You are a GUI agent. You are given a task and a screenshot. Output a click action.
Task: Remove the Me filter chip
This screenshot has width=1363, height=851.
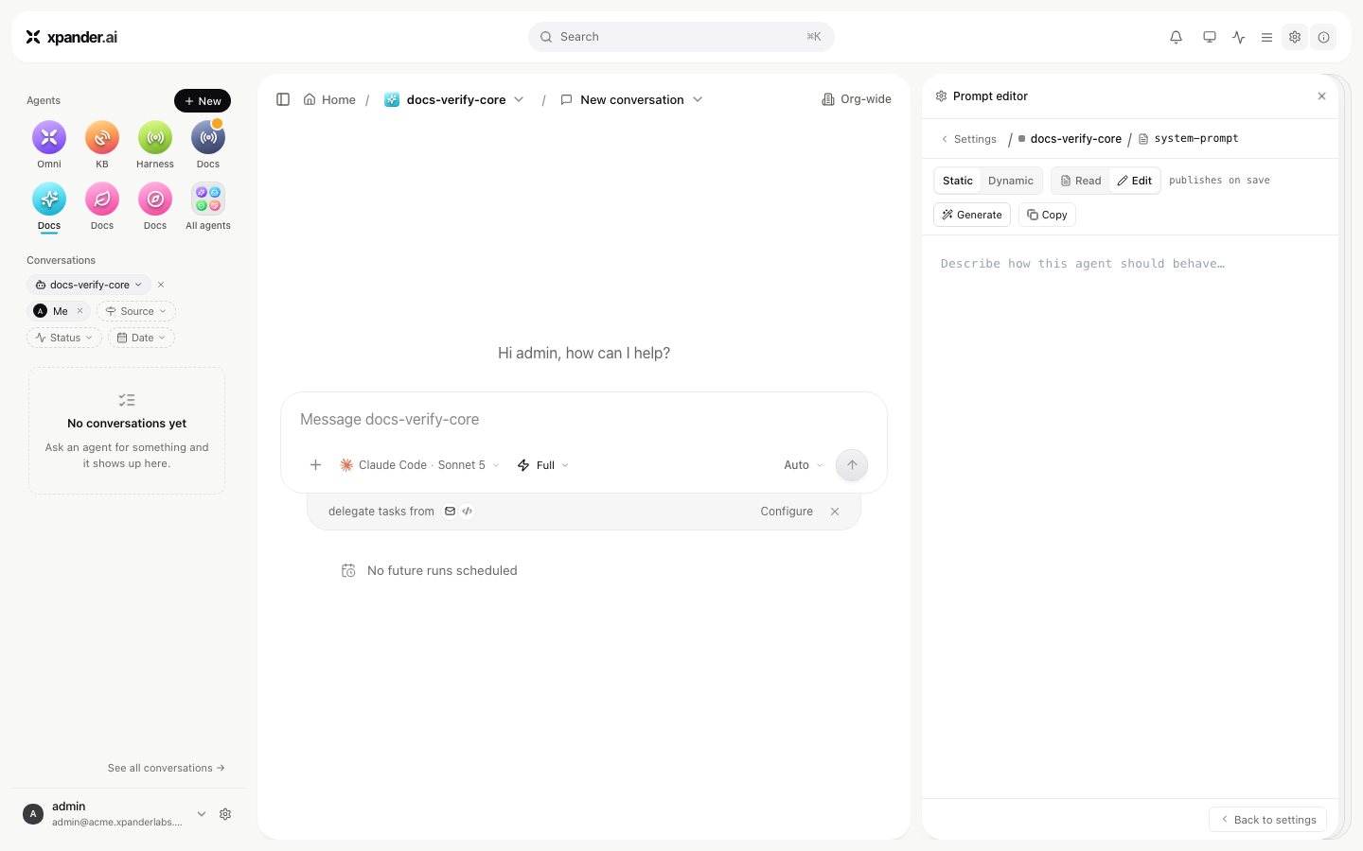[80, 311]
